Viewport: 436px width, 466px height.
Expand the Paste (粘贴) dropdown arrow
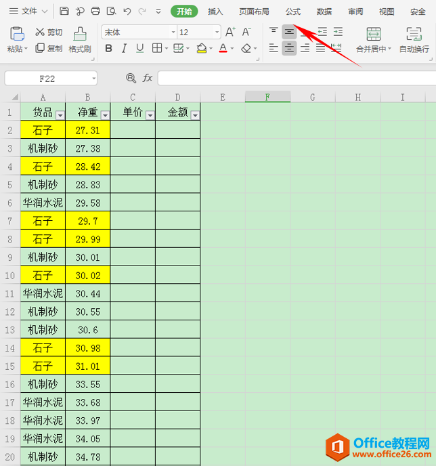[26, 49]
